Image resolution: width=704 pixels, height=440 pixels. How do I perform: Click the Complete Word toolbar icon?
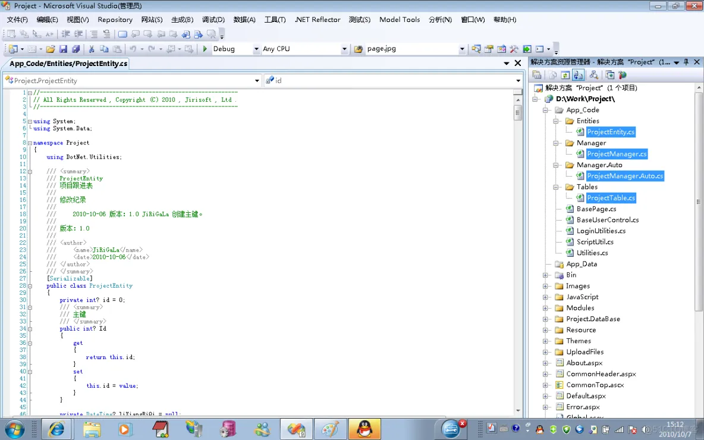coord(49,34)
